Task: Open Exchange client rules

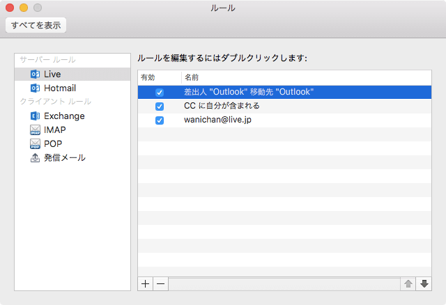Action: (x=72, y=116)
